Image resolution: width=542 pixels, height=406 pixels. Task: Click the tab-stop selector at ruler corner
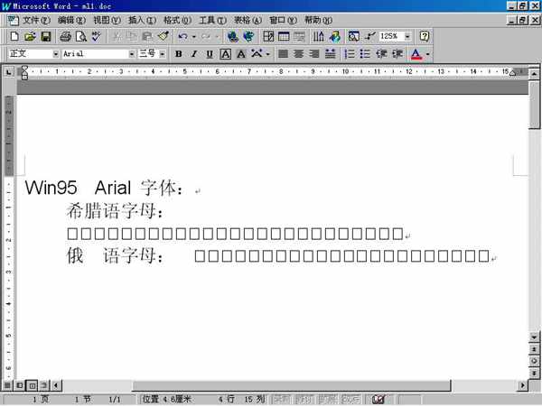(x=9, y=72)
